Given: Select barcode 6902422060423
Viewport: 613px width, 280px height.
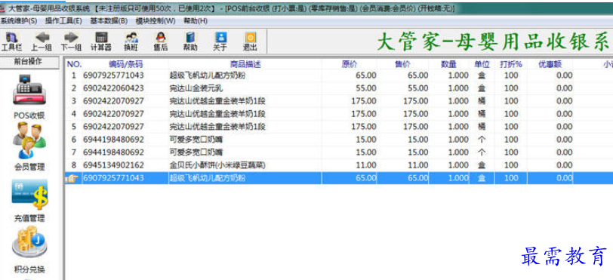Looking at the screenshot, I should pyautogui.click(x=113, y=88).
